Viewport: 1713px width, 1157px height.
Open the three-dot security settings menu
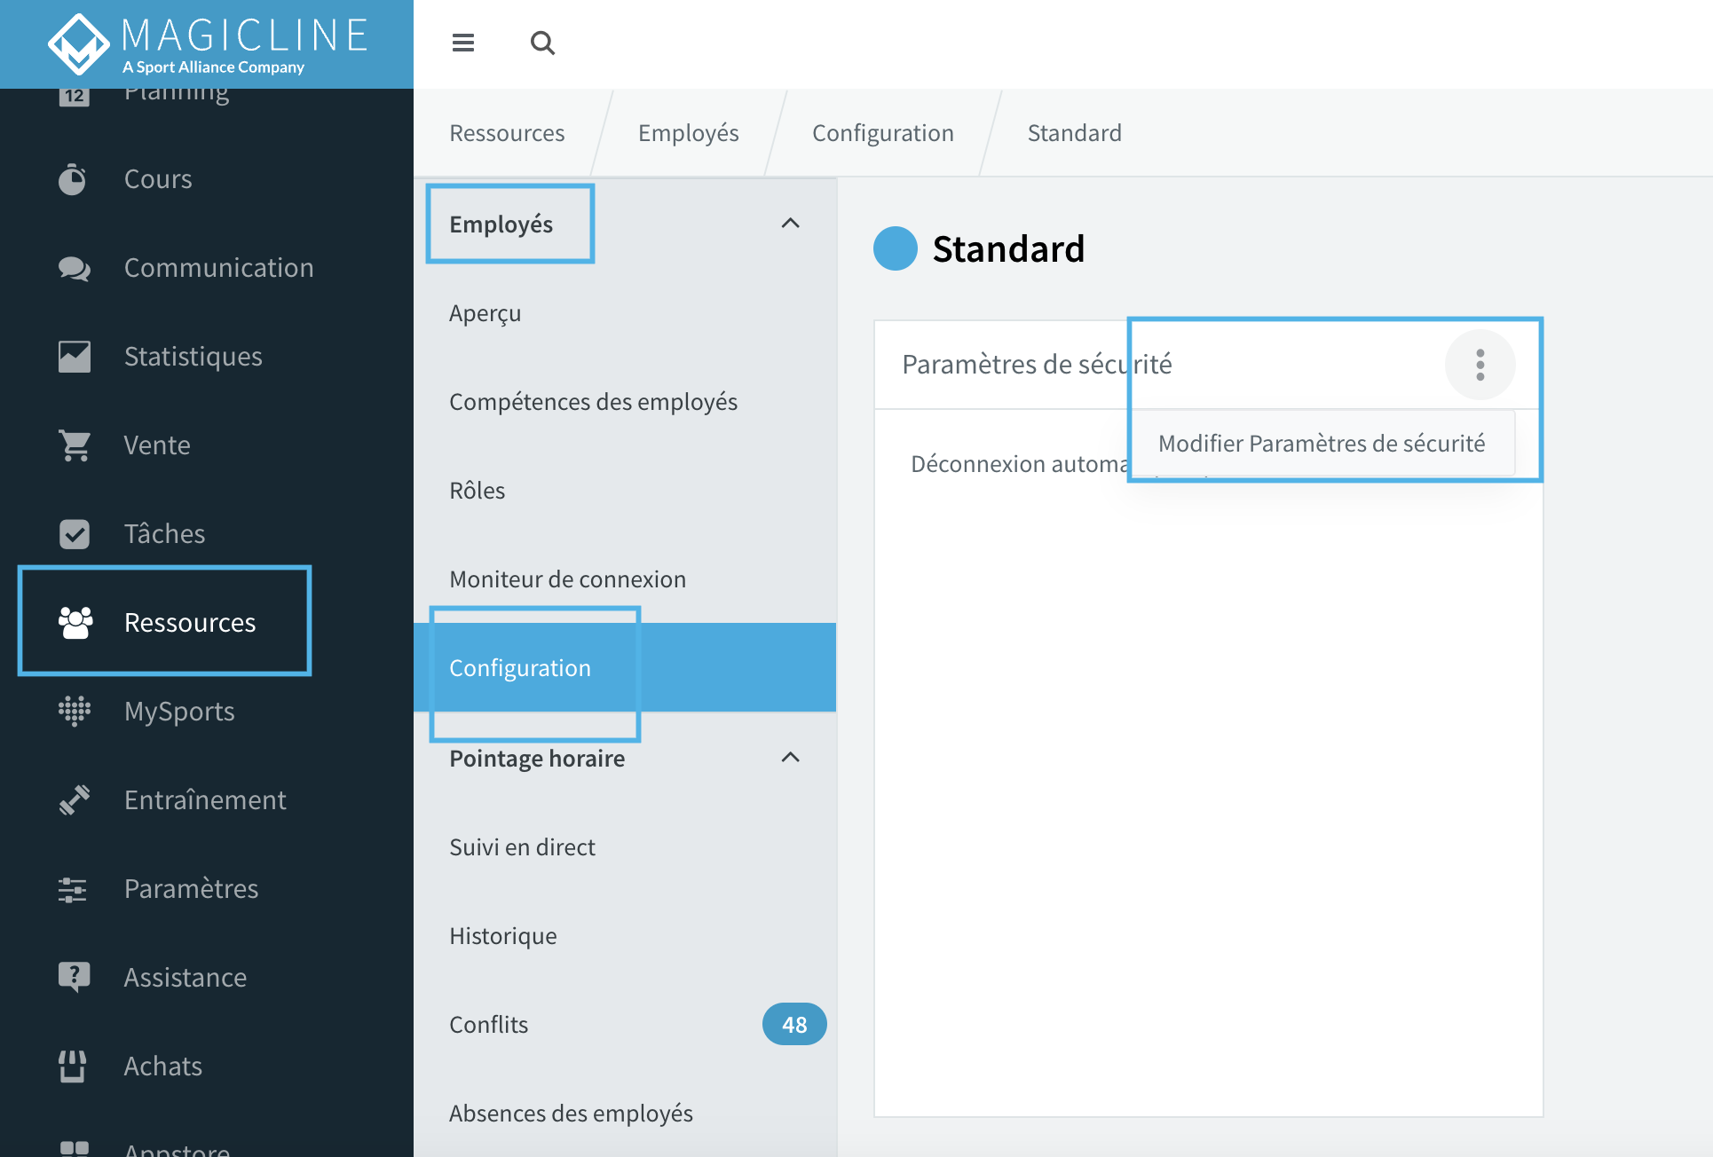point(1480,365)
